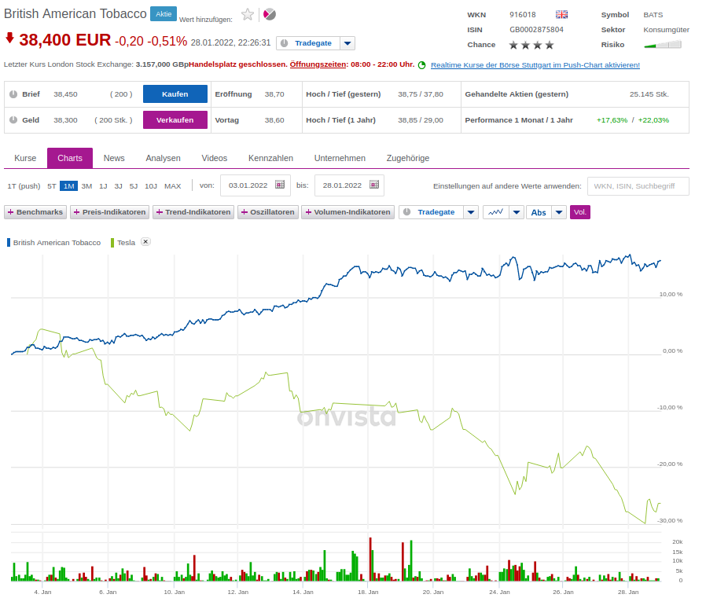706x598 pixels.
Task: Click the UK flag icon
Action: click(561, 14)
